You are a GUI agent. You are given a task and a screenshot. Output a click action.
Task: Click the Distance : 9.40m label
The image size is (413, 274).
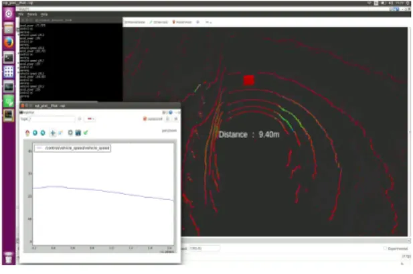(249, 135)
